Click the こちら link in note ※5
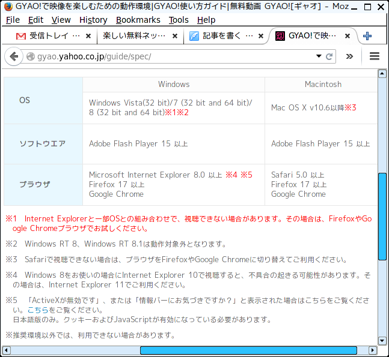The width and height of the screenshot is (389, 357). point(38,310)
